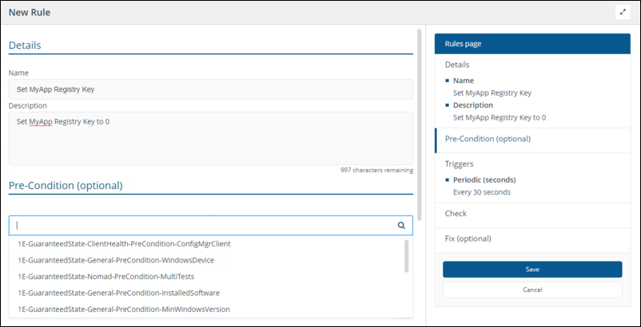641x327 pixels.
Task: Click the search magnifier icon in Pre-Condition field
Action: (401, 226)
